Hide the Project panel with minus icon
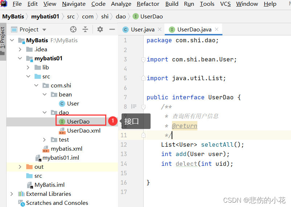291x207 pixels. (x=112, y=29)
